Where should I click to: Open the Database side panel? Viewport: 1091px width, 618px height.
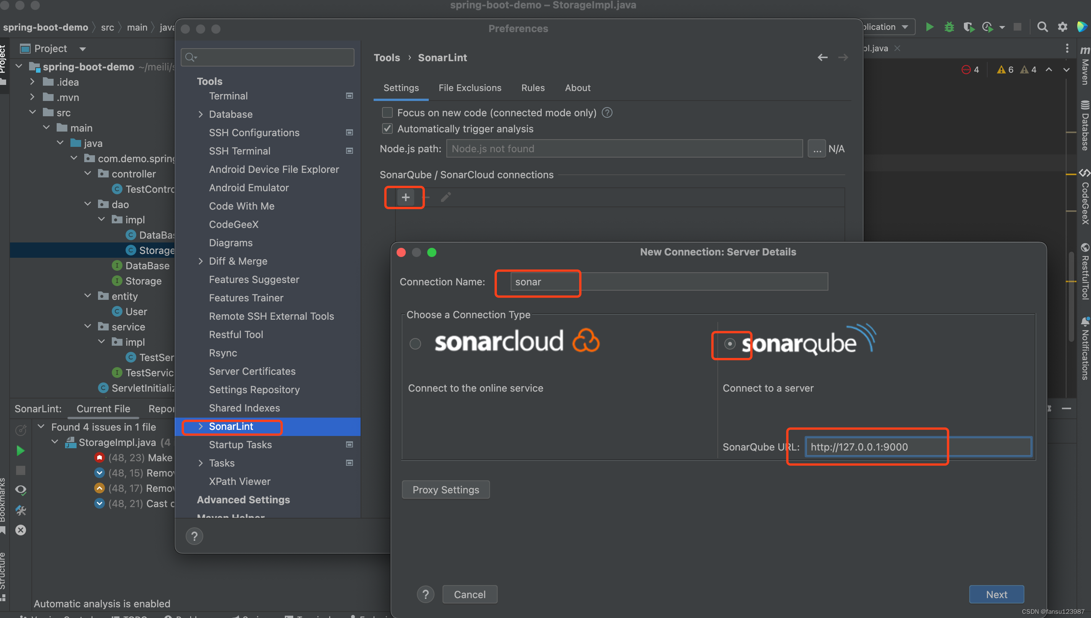[x=1084, y=125]
